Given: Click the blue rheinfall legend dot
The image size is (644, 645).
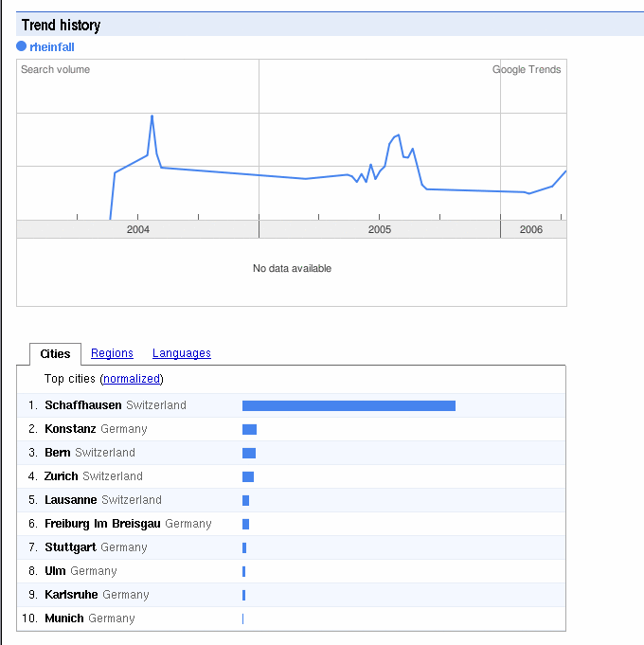Looking at the screenshot, I should click(22, 46).
